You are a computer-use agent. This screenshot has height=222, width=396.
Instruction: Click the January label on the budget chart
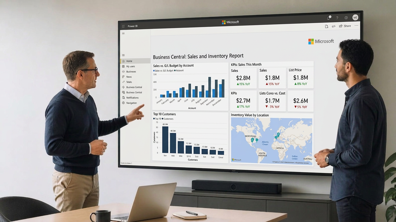pos(159,101)
